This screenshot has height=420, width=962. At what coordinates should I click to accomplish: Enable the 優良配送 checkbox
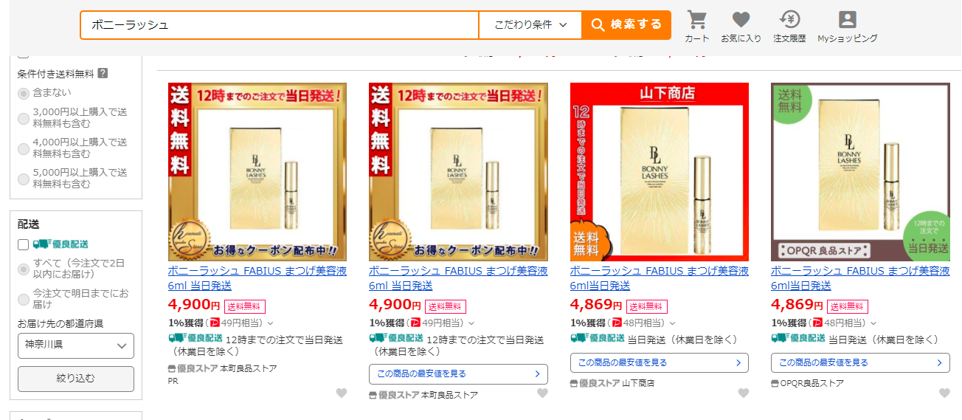[x=24, y=244]
